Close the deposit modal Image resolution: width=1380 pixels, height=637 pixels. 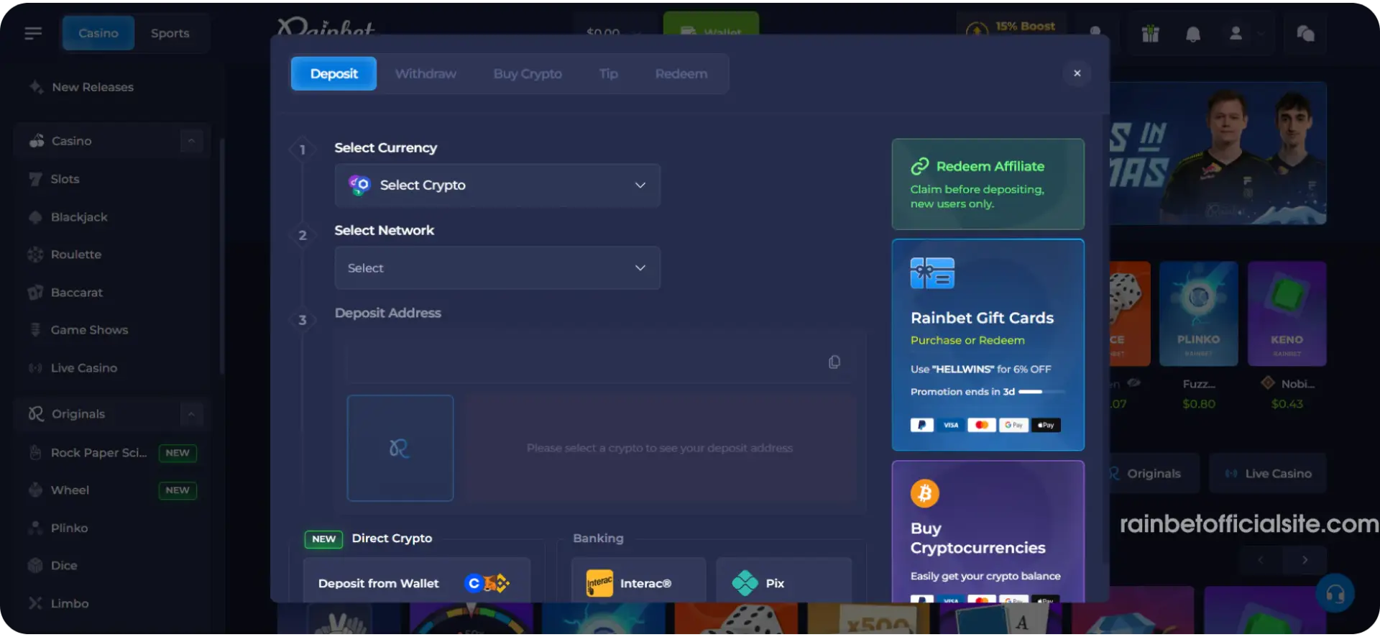coord(1077,73)
